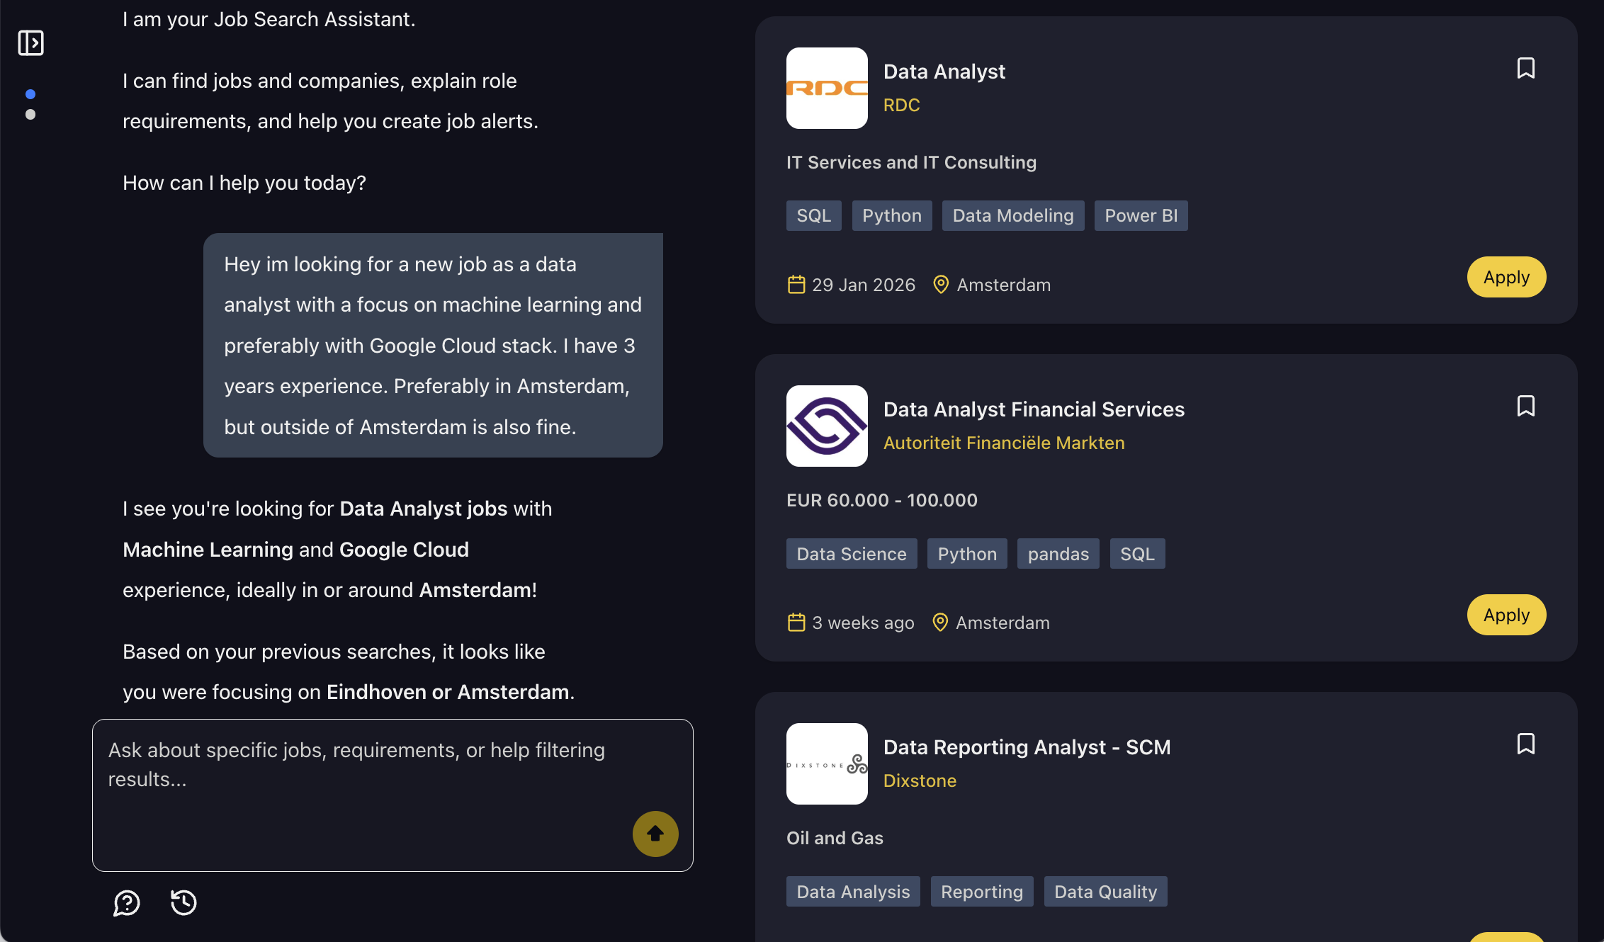
Task: Expand the sidebar panel icon
Action: click(30, 43)
